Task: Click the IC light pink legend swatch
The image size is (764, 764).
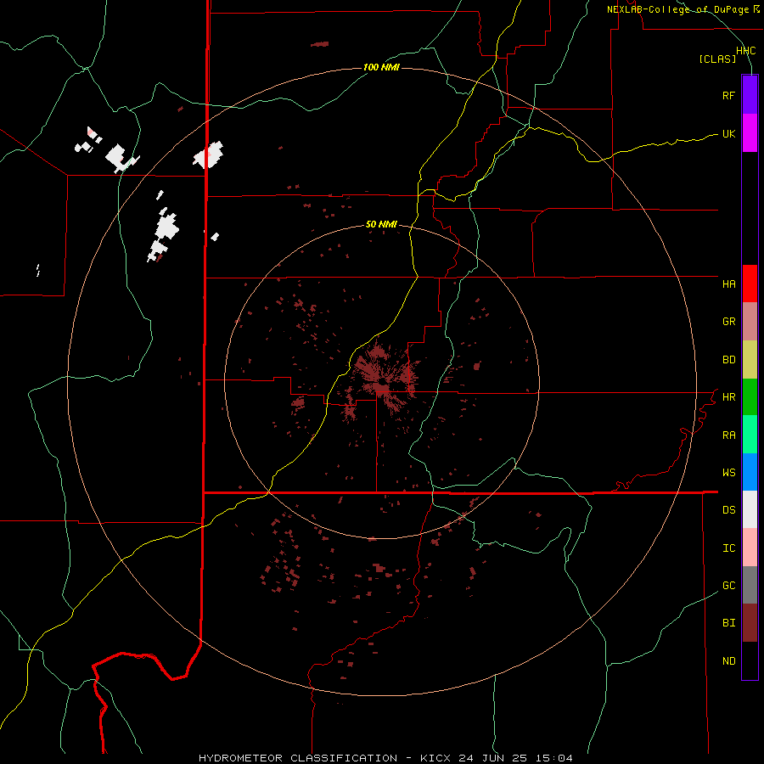Action: tap(750, 548)
